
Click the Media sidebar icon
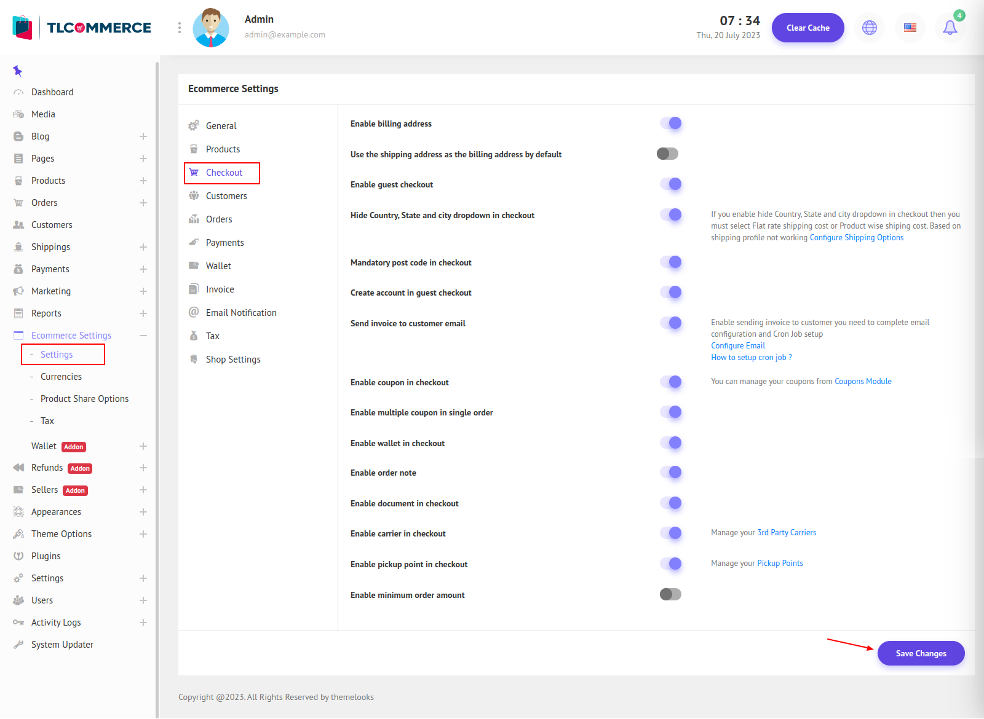tap(18, 114)
